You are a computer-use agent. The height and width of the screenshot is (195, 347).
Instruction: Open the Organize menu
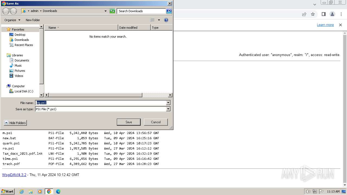tap(12, 20)
